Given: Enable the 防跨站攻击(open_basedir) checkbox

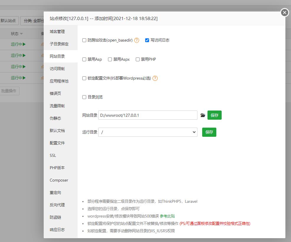Looking at the screenshot, I should pyautogui.click(x=84, y=40).
